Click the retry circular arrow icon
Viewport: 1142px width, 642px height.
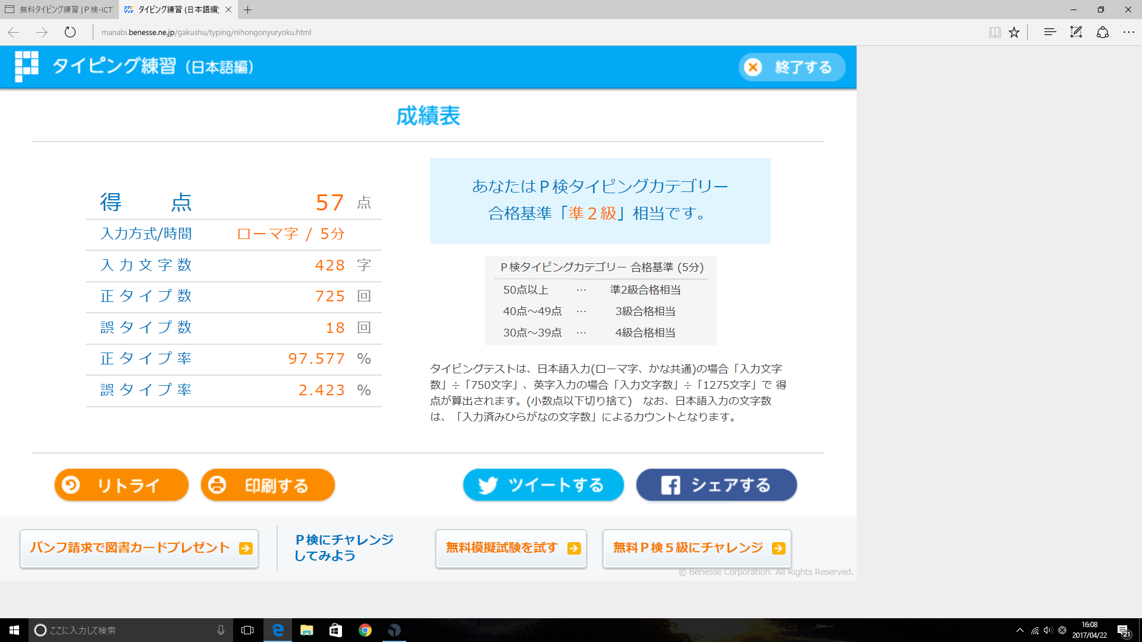click(x=71, y=485)
